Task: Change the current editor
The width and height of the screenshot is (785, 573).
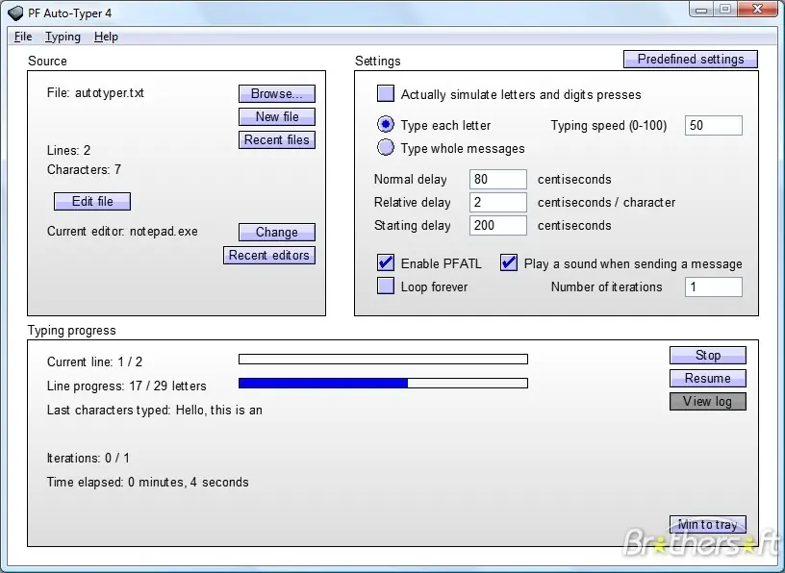Action: click(x=277, y=233)
